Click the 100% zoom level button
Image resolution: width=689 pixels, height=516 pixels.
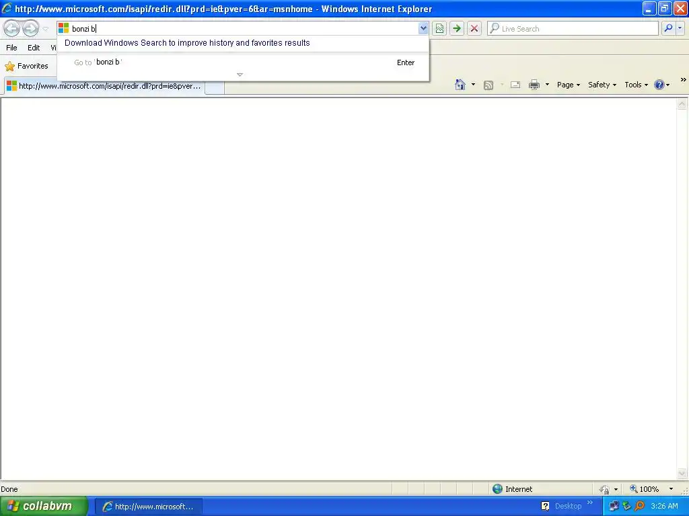tap(644, 489)
